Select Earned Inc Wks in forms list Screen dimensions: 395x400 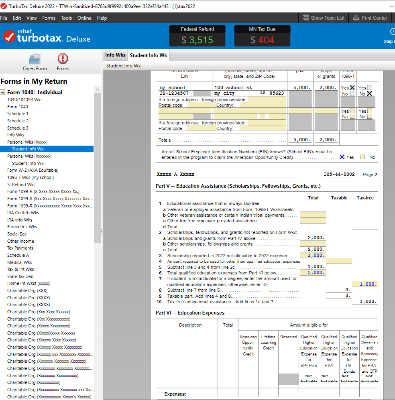22,227
